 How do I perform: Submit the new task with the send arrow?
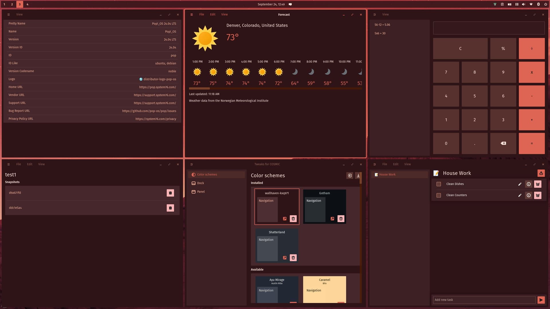[541, 300]
